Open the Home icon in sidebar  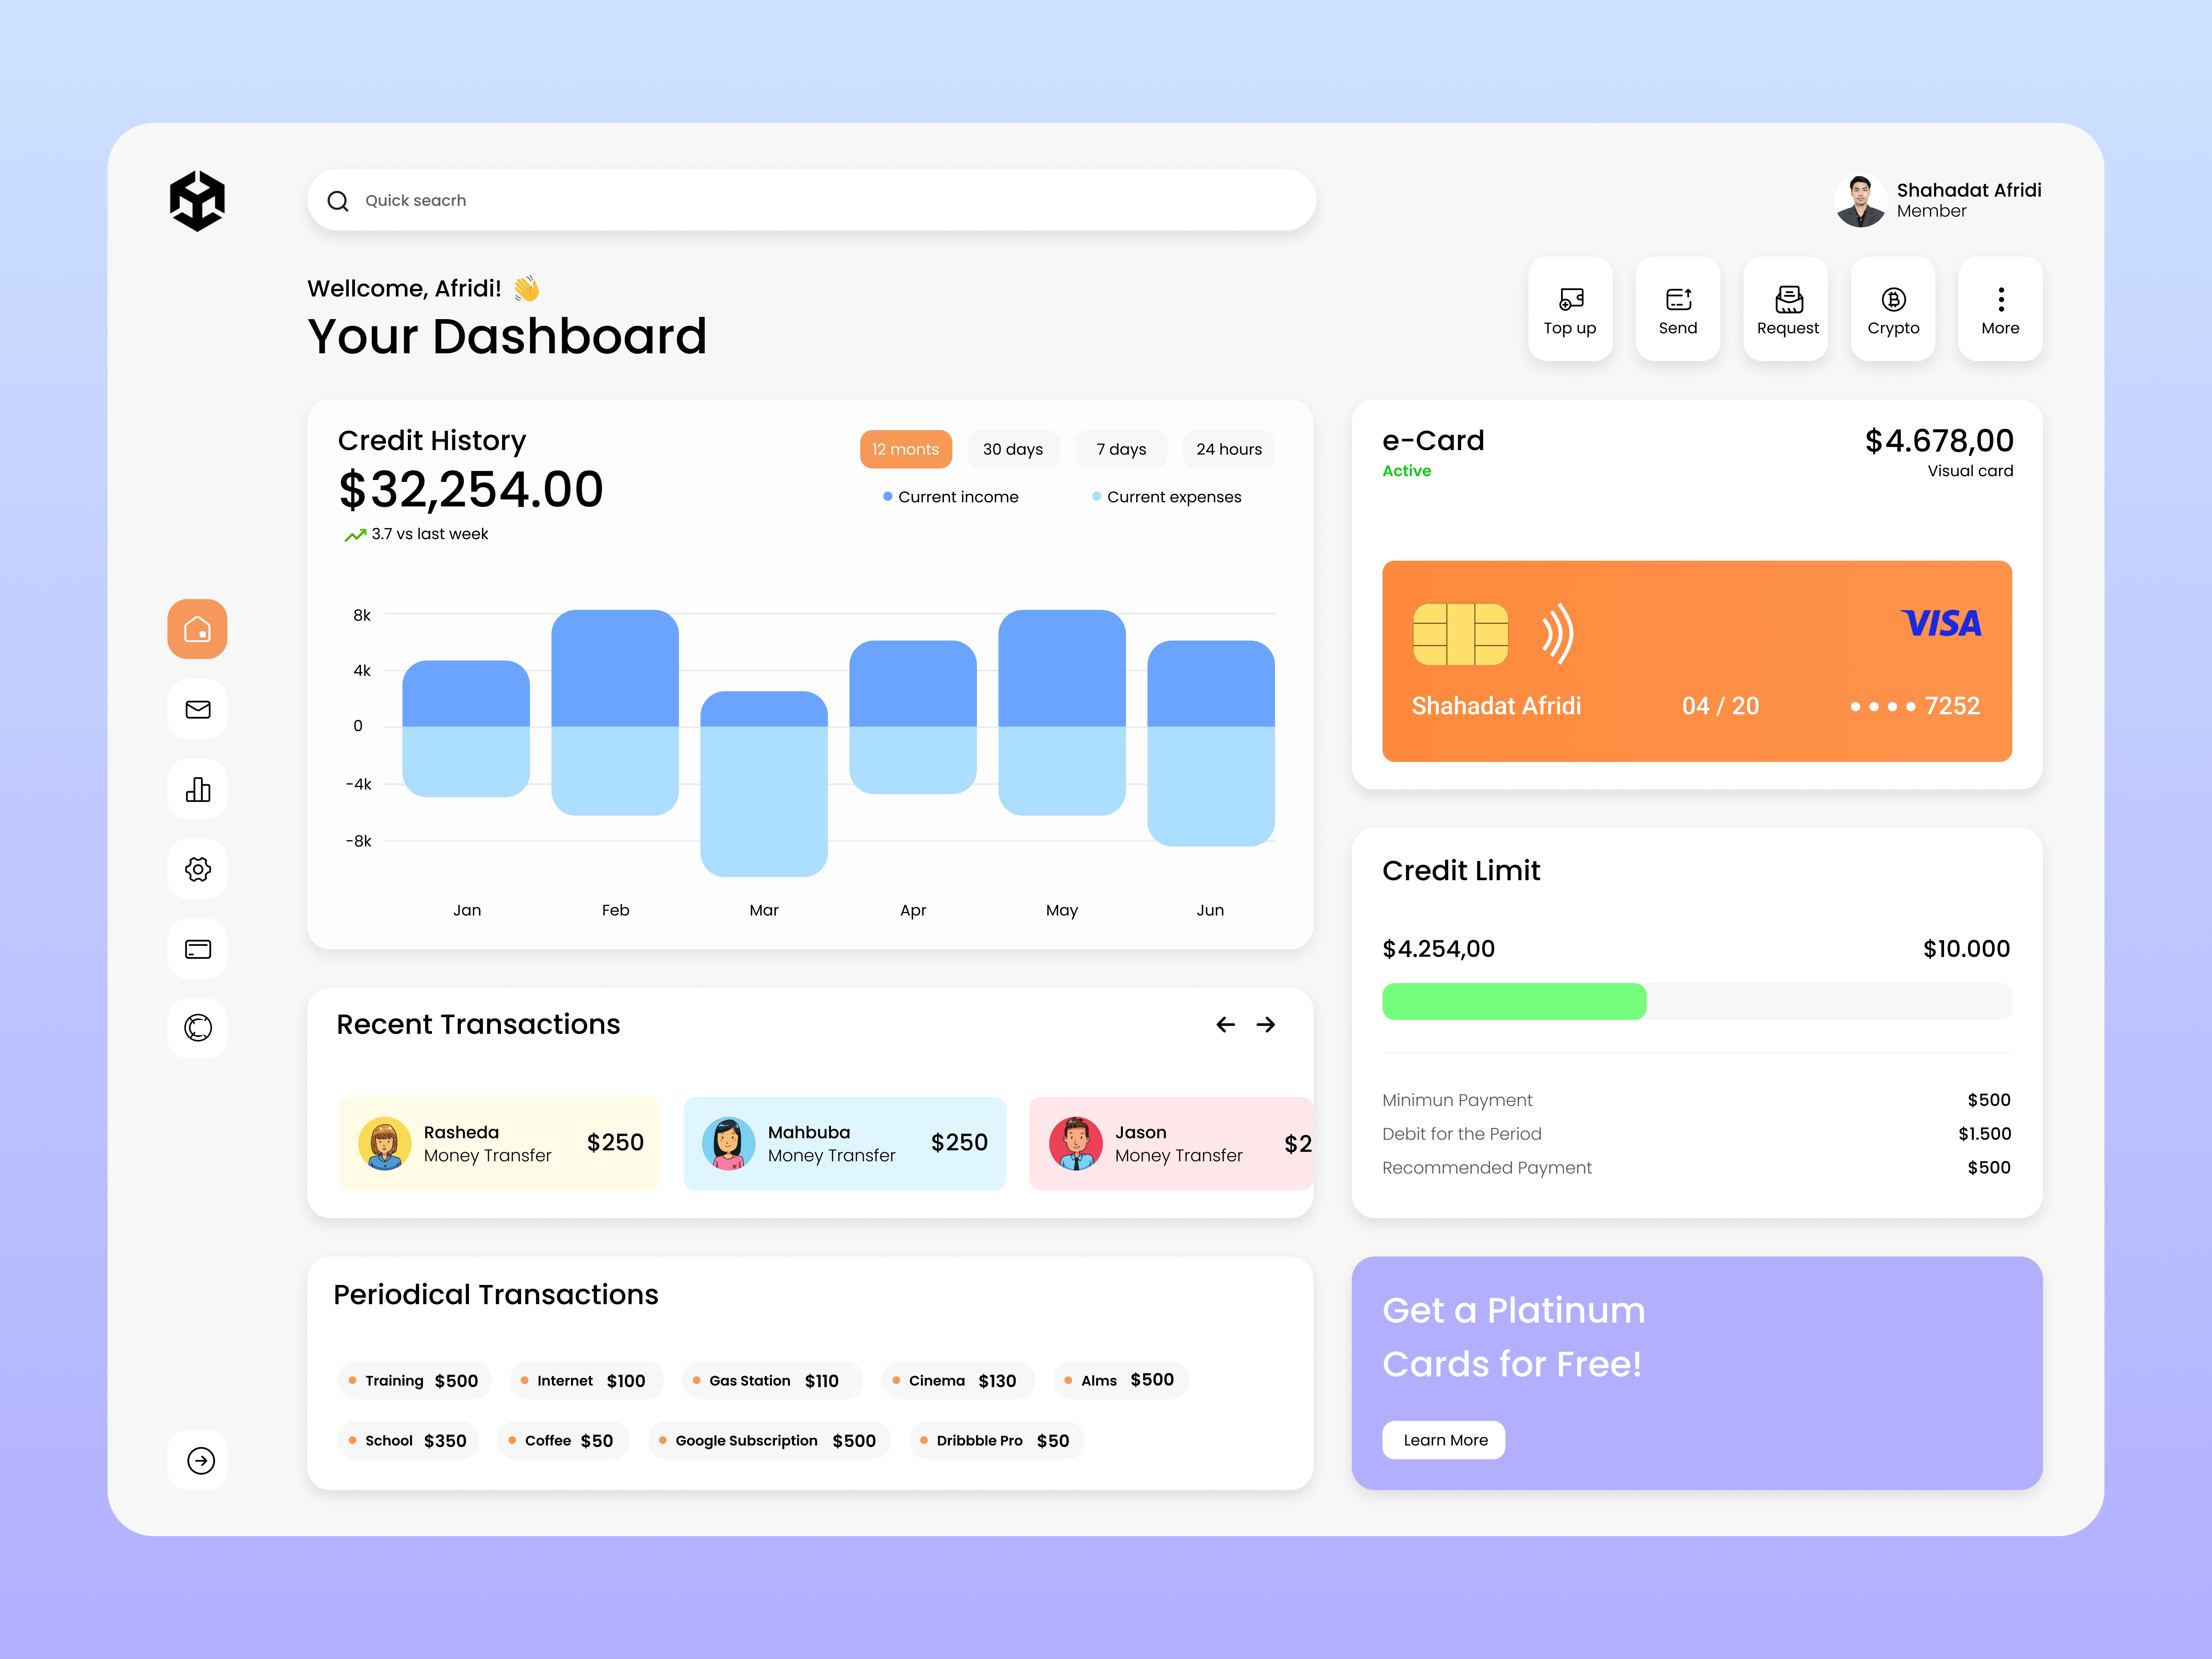[x=197, y=629]
